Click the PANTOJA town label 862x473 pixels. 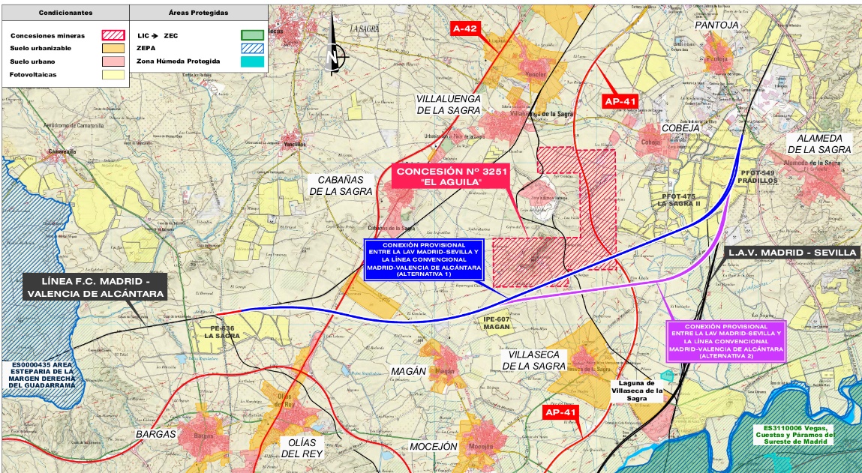(x=717, y=25)
